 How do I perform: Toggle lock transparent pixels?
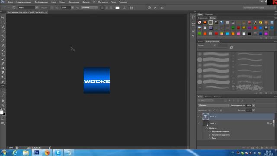point(209,110)
